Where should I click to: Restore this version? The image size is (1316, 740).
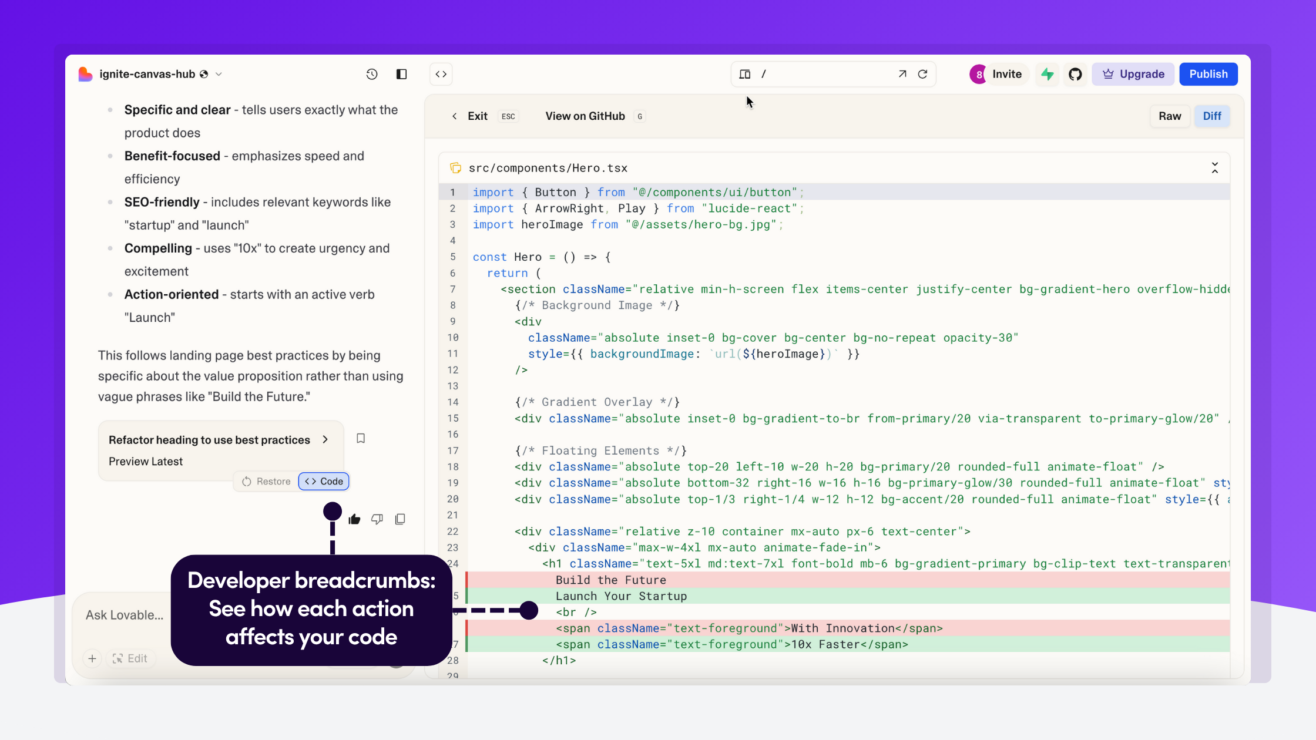point(266,482)
